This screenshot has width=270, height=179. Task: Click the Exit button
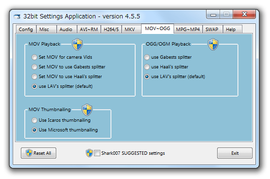(235, 153)
